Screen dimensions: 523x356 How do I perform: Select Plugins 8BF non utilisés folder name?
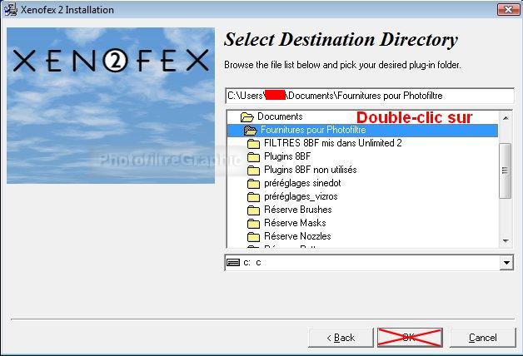pos(310,170)
